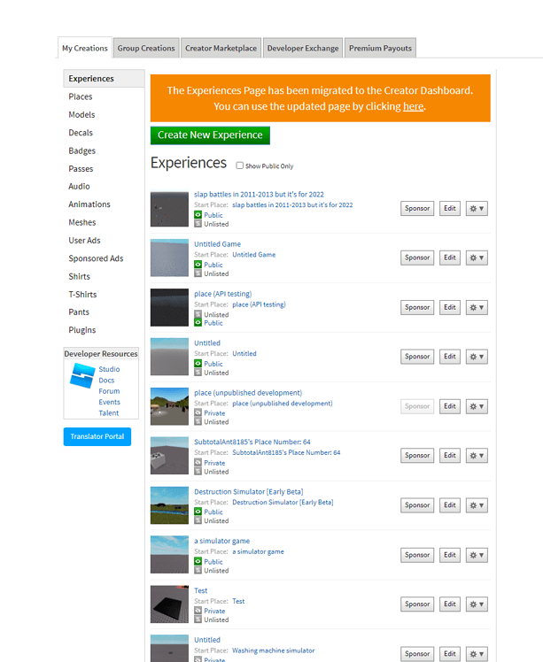
Task: Click the Public icon for place (API testing)
Action: (x=198, y=322)
